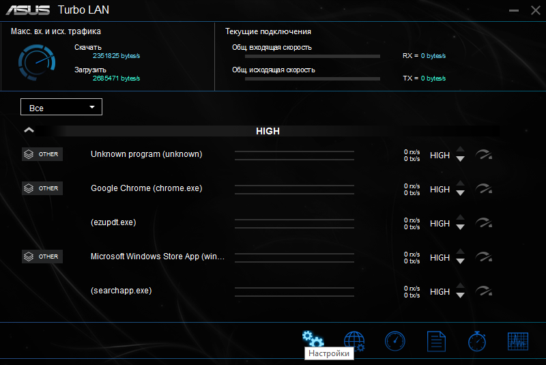Click TX = 0 bytes/s readout
The height and width of the screenshot is (365, 546).
(424, 78)
